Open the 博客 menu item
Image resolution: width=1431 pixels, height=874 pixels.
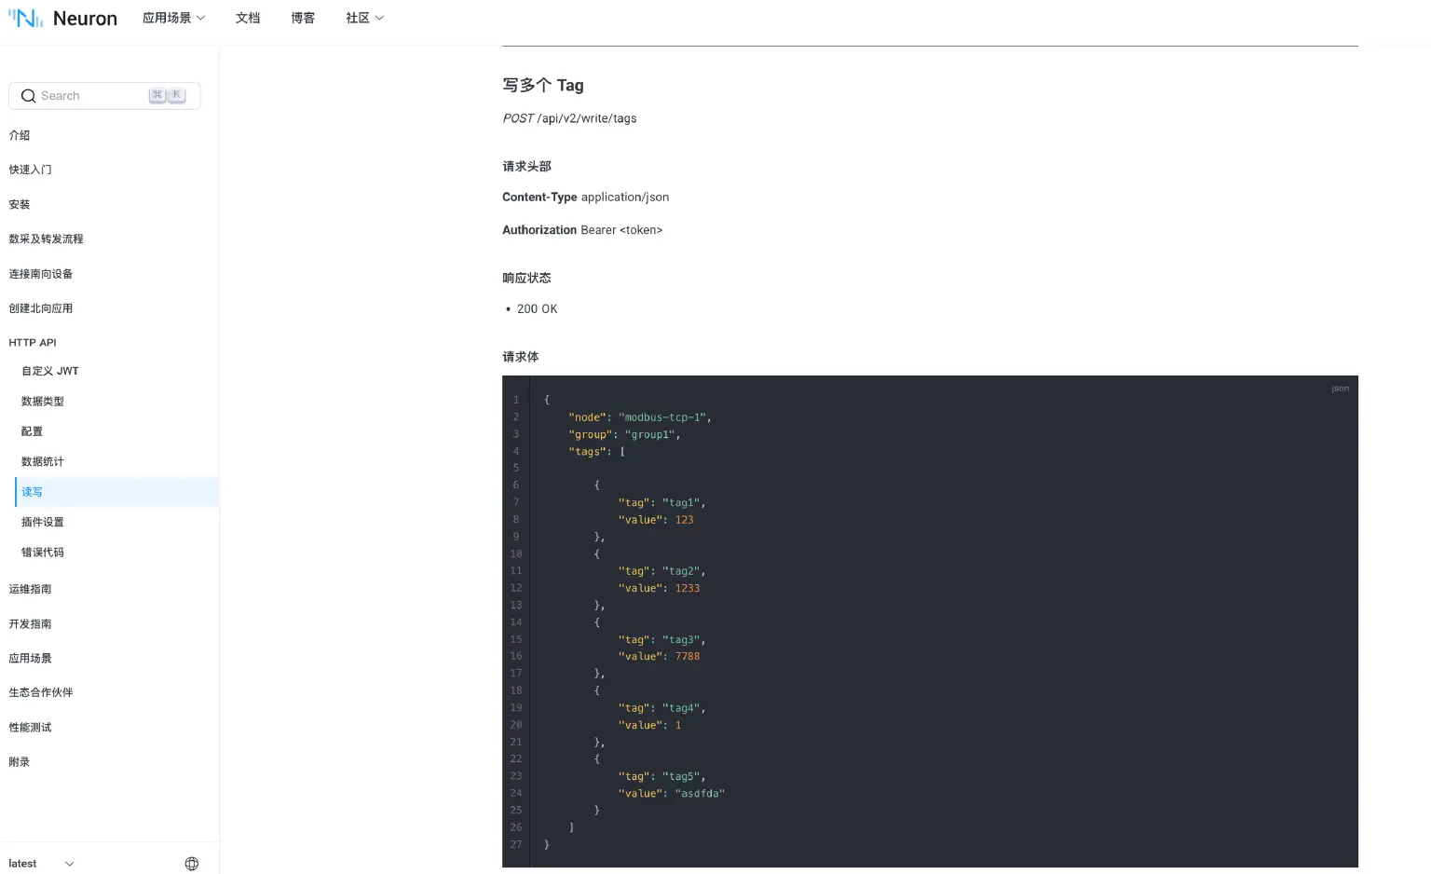click(302, 18)
